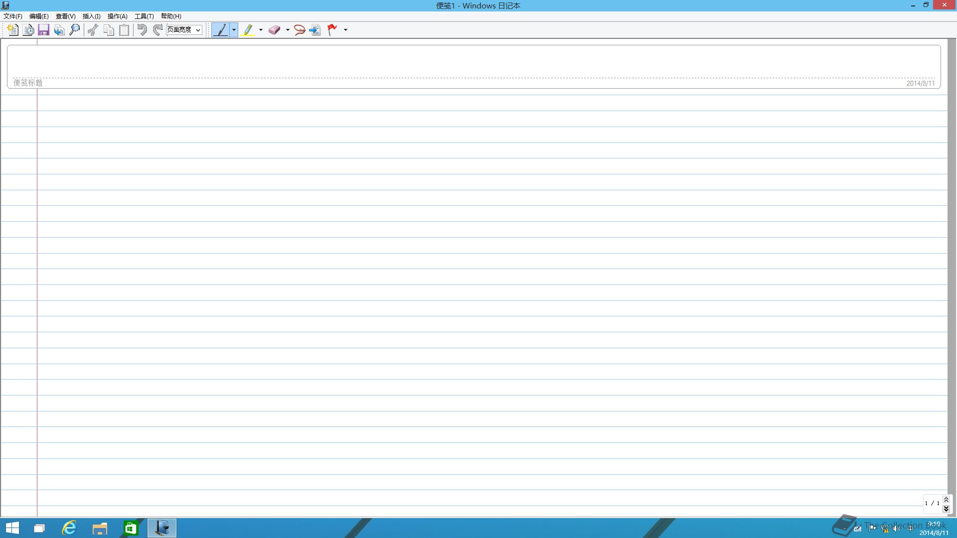957x538 pixels.
Task: Open the touch keyboard tray icon
Action: click(x=858, y=529)
